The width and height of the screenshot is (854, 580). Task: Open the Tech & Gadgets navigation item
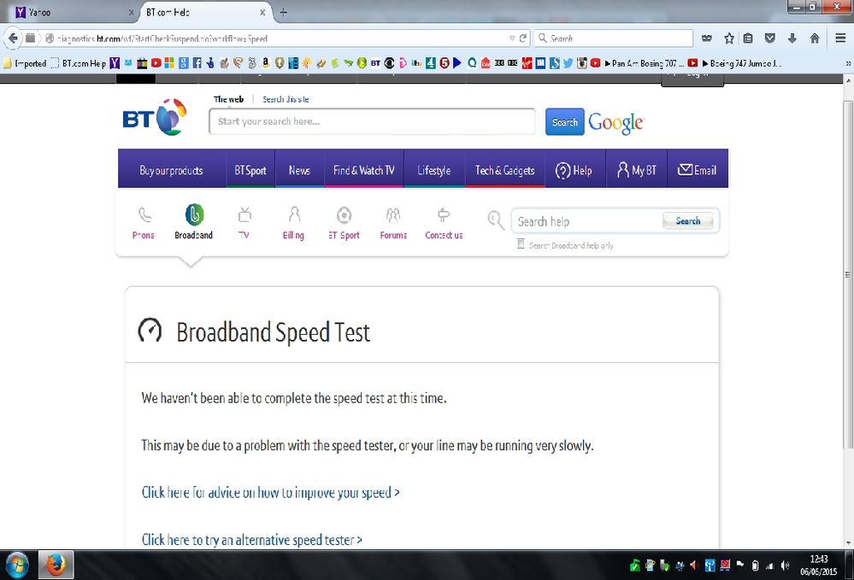tap(505, 170)
